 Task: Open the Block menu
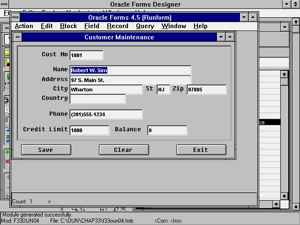tap(68, 26)
